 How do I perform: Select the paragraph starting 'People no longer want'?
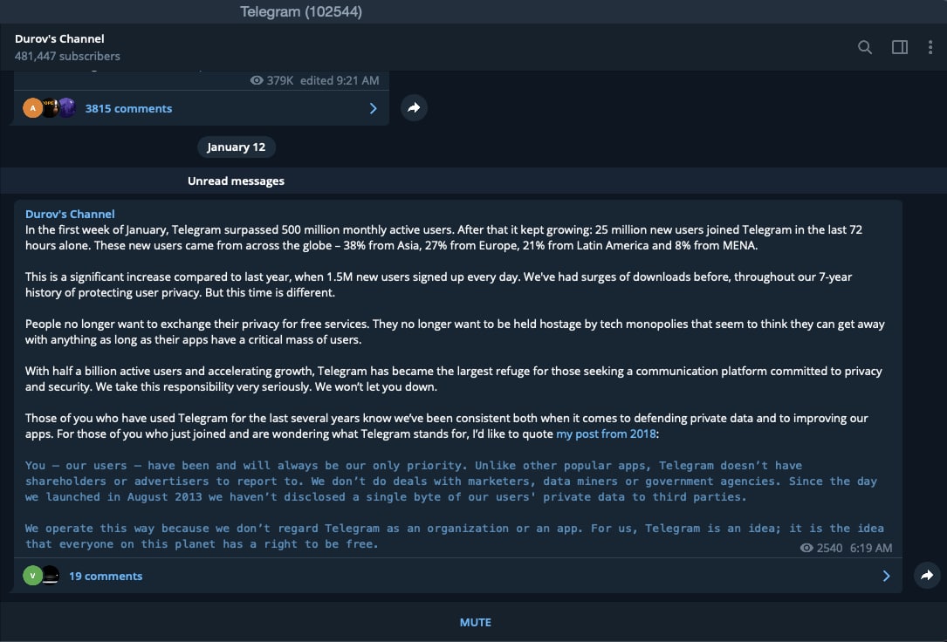455,331
